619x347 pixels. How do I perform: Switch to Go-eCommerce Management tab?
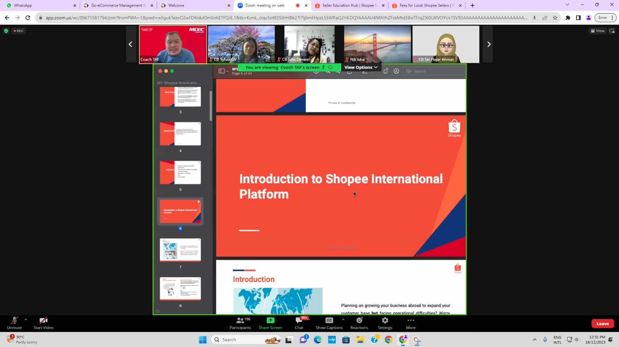118,5
